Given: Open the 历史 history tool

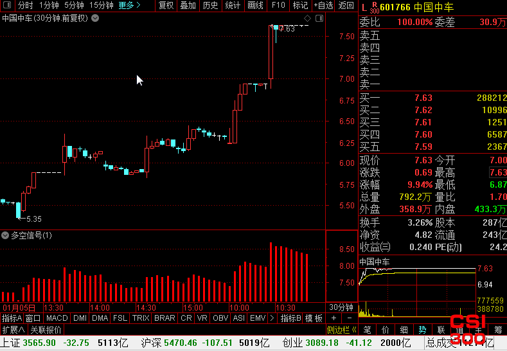Looking at the screenshot, I should coord(210,5).
